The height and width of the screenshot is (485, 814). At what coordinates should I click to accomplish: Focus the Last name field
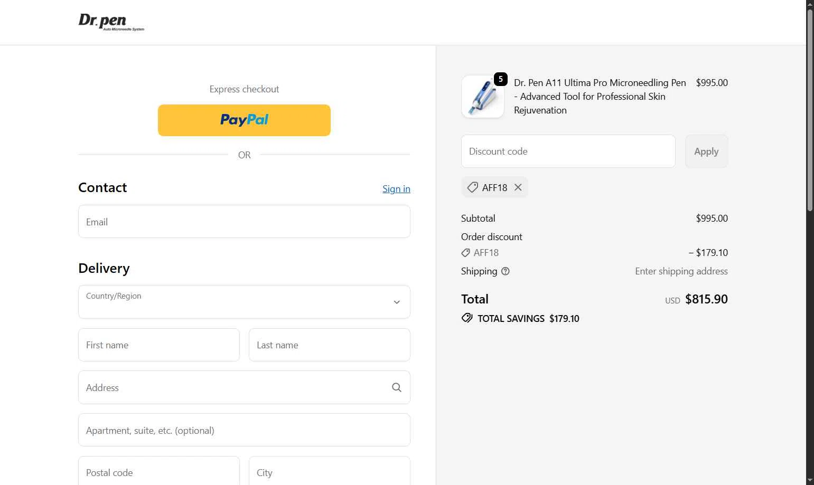click(330, 345)
